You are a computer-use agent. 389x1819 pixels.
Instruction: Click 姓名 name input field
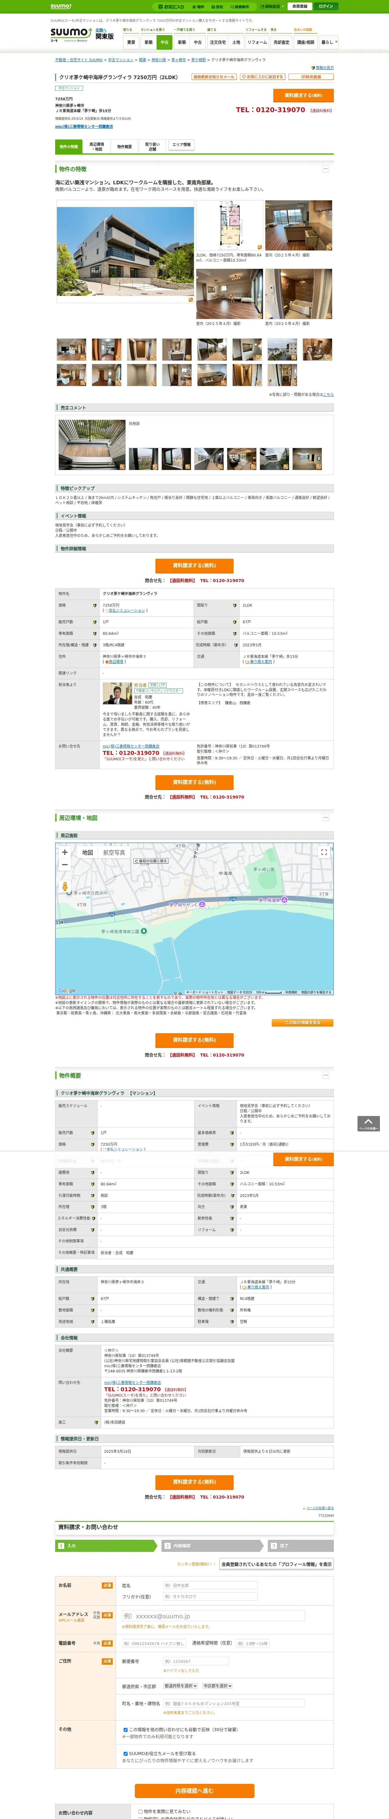[210, 1585]
